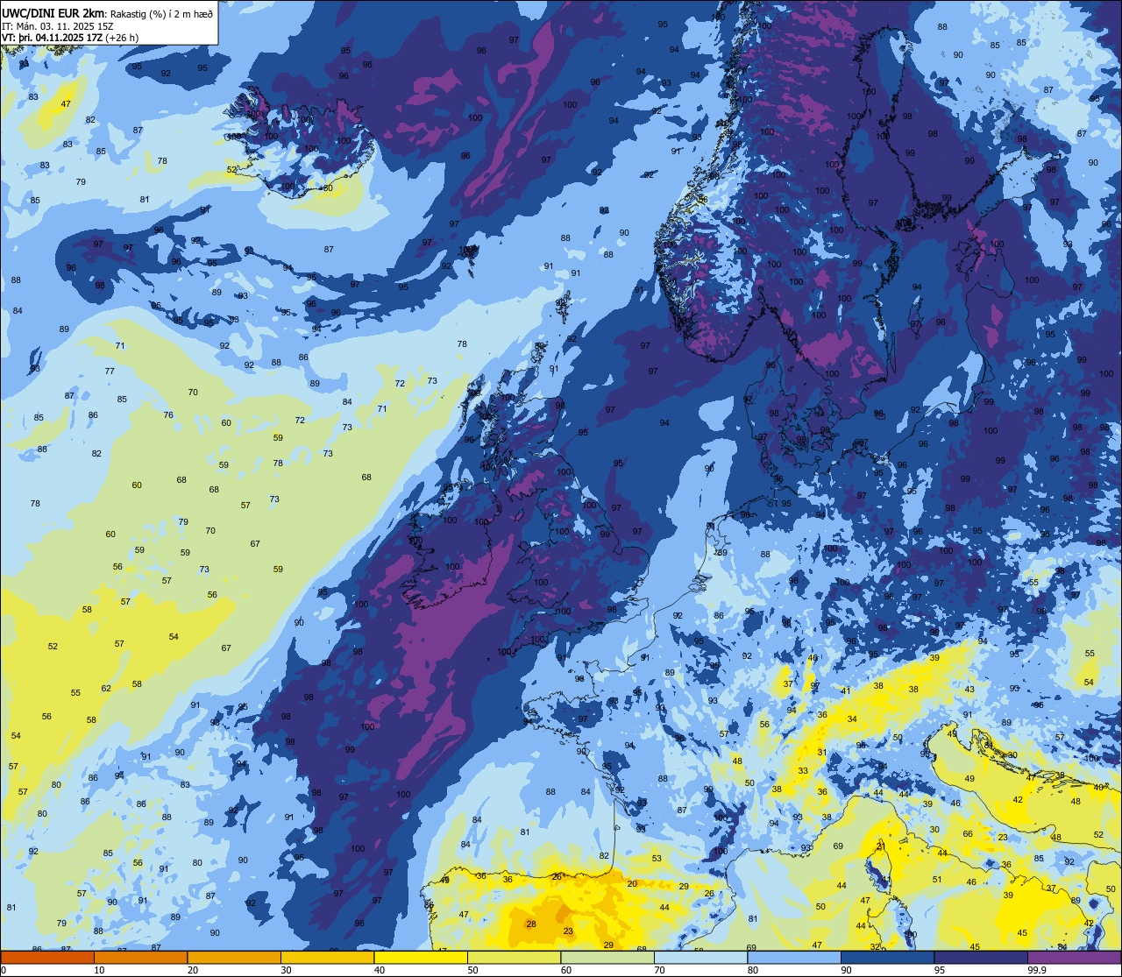Image resolution: width=1122 pixels, height=977 pixels.
Task: Click the '33' humidity value on the map
Action: coord(803,770)
